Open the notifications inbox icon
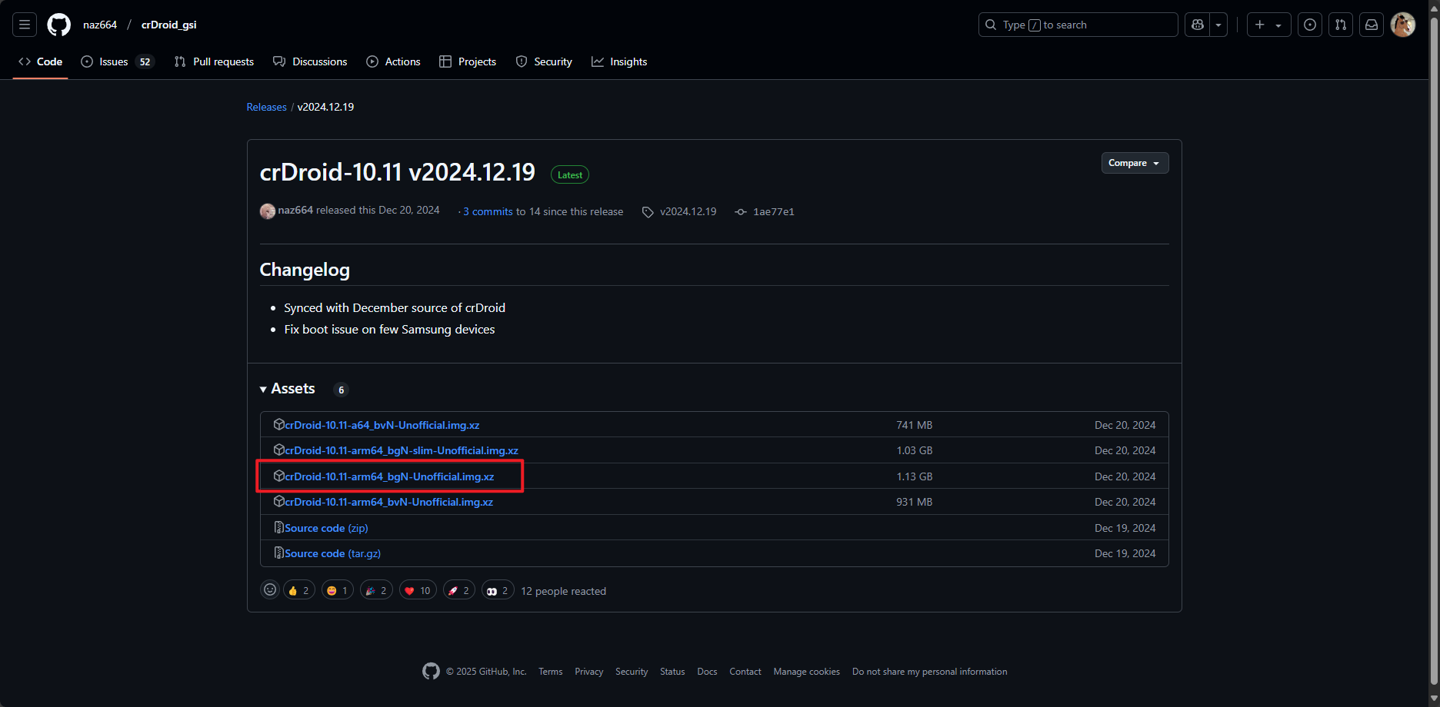 point(1372,25)
